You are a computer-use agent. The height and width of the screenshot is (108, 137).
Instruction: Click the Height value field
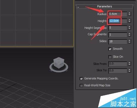118,21
